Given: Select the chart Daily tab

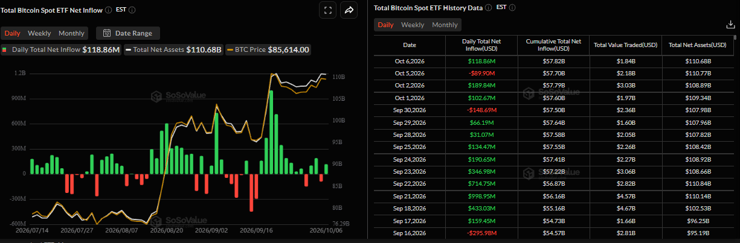Looking at the screenshot, I should point(13,33).
